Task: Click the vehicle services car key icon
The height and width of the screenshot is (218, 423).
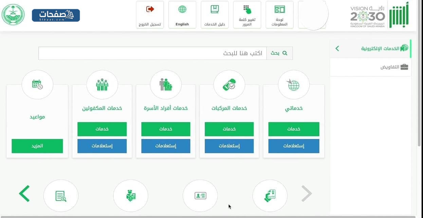Action: tap(229, 85)
